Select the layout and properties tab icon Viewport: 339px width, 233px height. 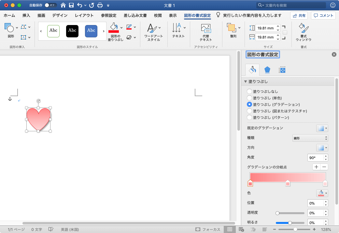[282, 70]
